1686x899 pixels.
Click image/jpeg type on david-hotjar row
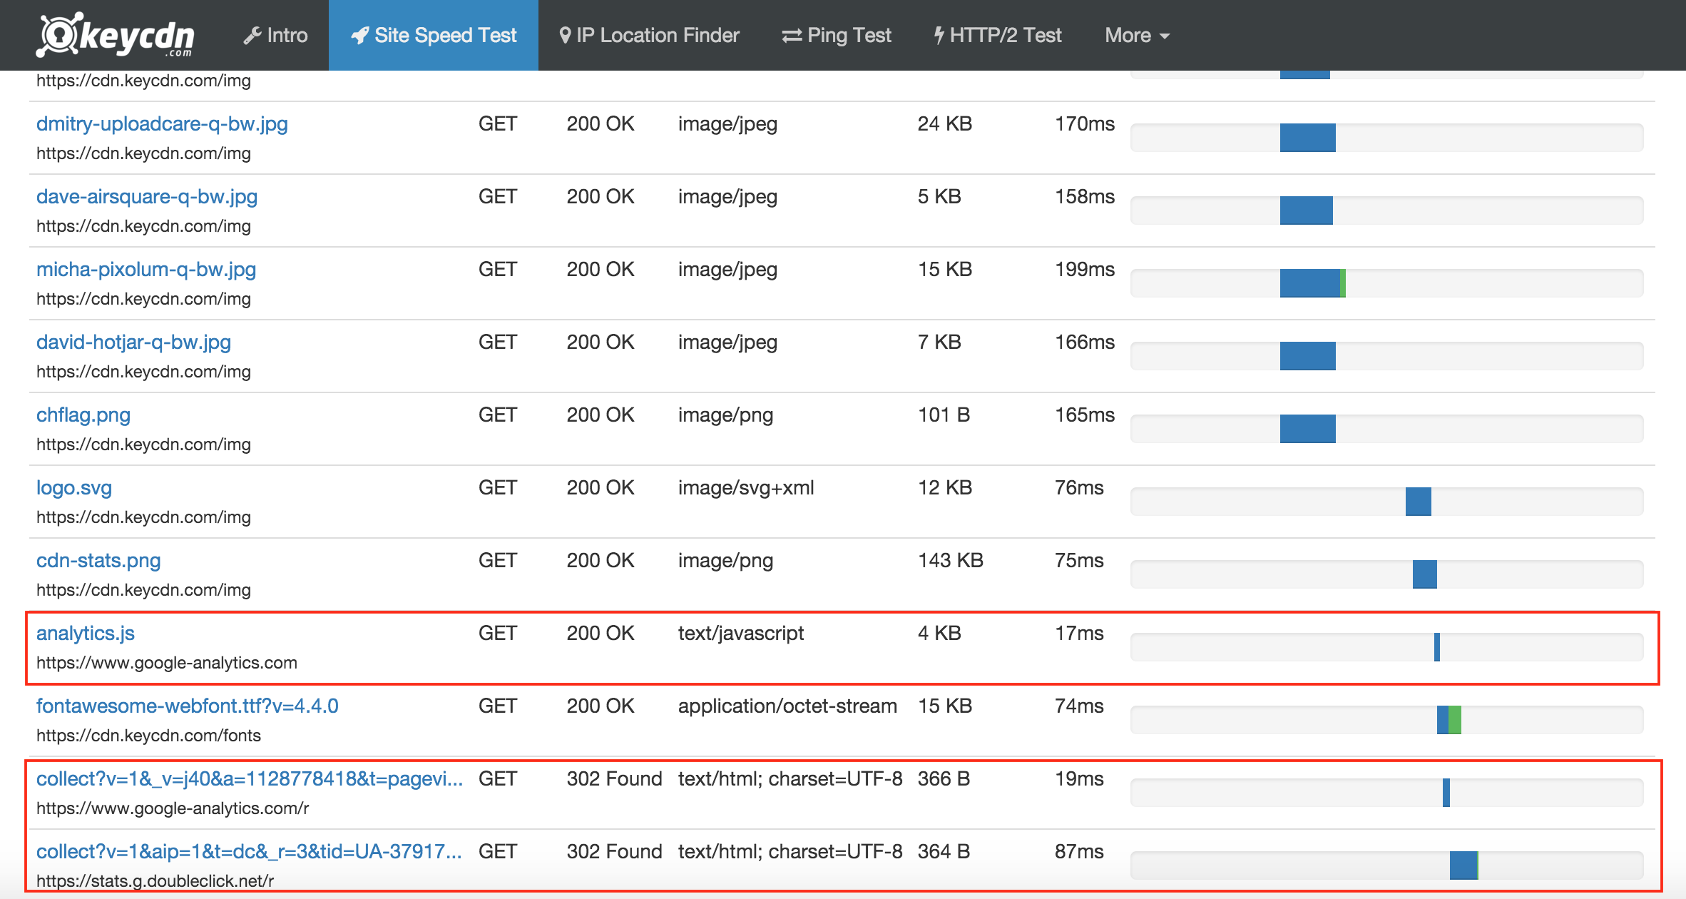[727, 342]
